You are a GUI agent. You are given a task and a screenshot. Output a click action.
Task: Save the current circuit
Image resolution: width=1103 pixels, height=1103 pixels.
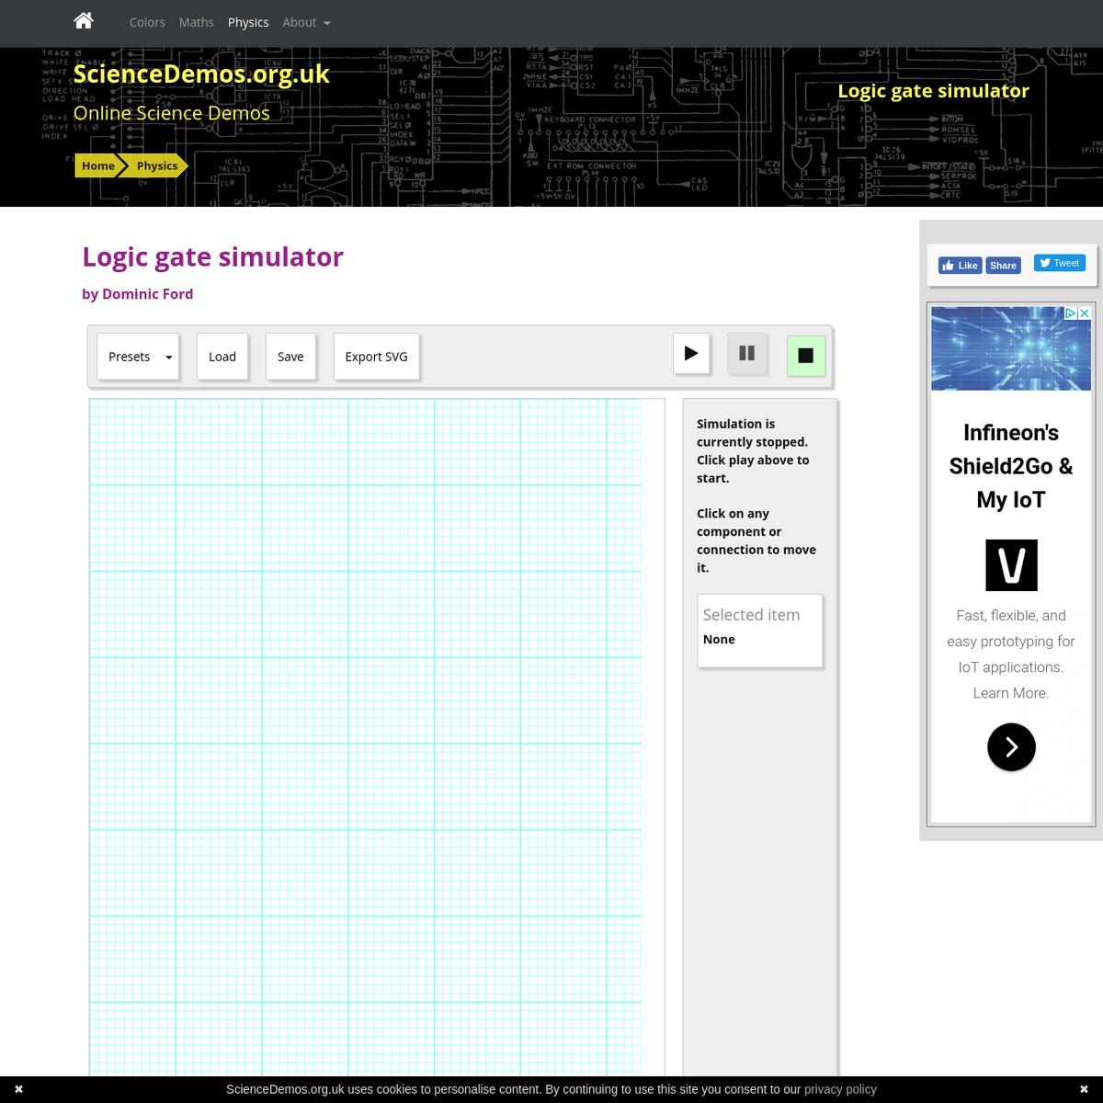pyautogui.click(x=290, y=357)
